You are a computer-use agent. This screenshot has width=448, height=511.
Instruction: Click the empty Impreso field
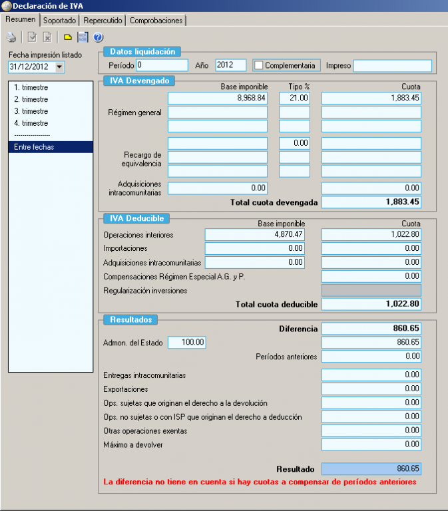coord(393,66)
